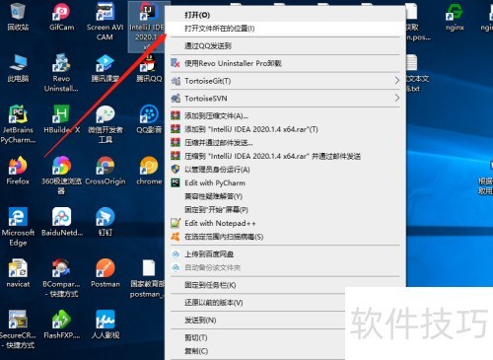Choose 添加到 "IntelliJ IDEA 2020.1.4 x64.rar"(T)
Viewport: 493px width, 360px height.
[x=285, y=129]
